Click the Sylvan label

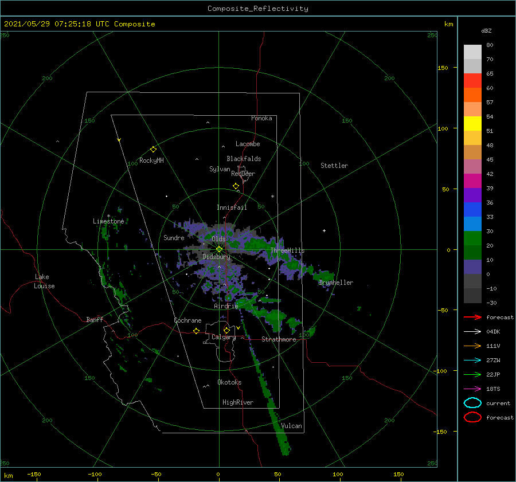point(220,169)
